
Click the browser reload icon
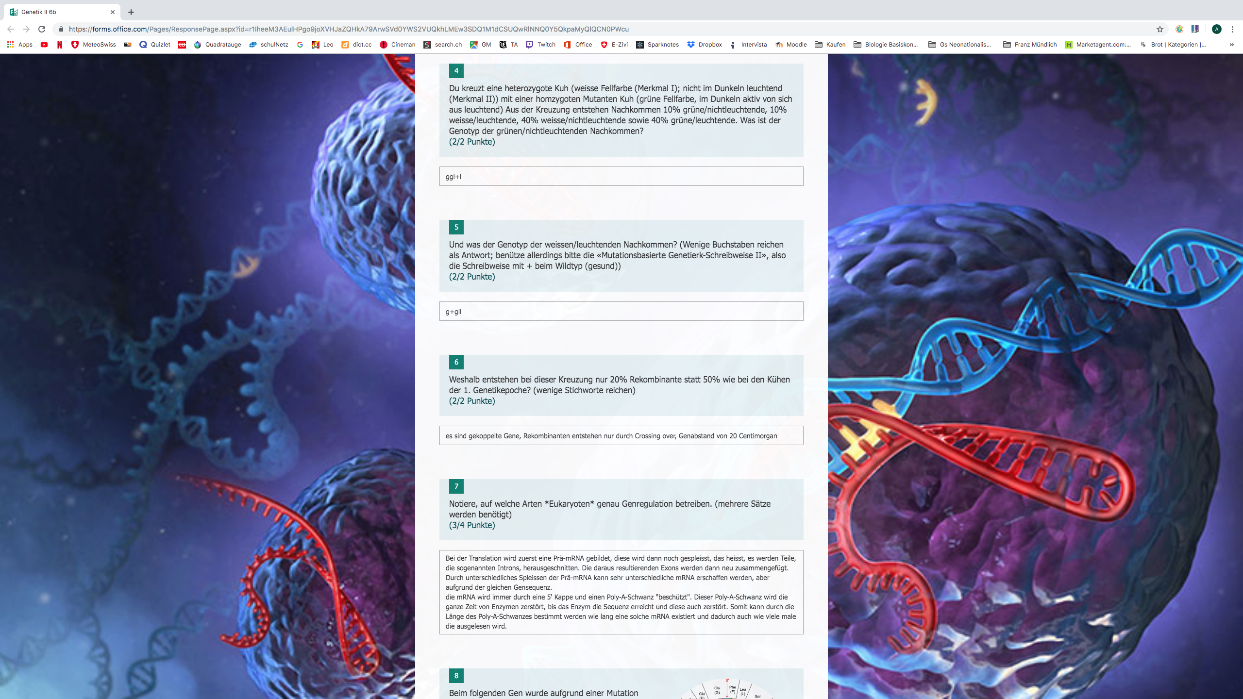[x=42, y=29]
